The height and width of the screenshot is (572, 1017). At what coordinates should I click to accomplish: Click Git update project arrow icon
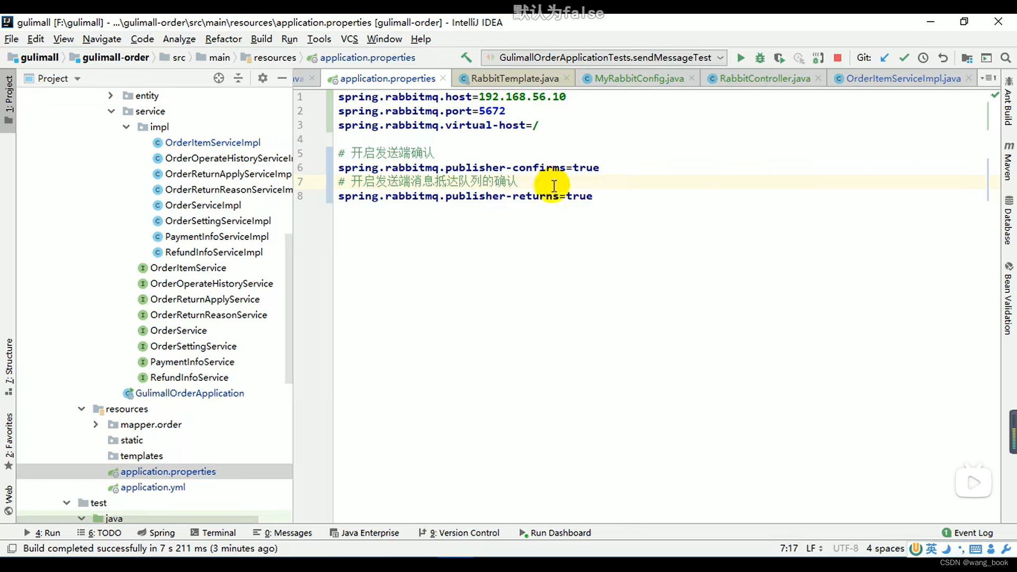[884, 58]
